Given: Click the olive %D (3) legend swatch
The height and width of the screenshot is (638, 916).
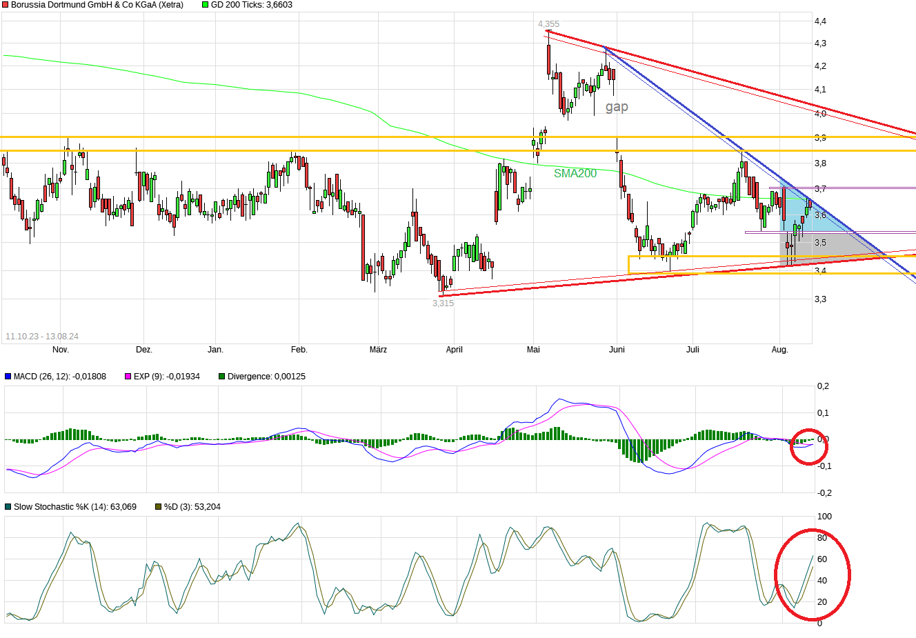Looking at the screenshot, I should tap(158, 507).
